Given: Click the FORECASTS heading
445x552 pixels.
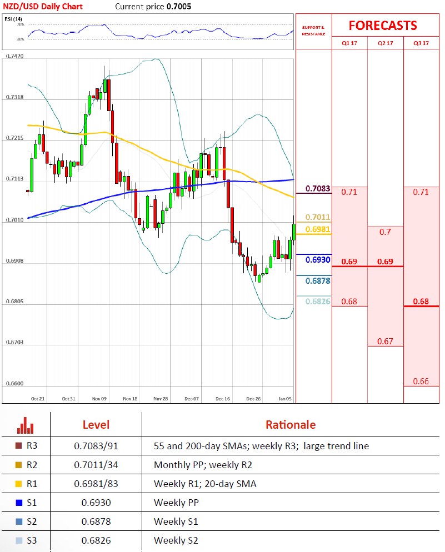Looking at the screenshot, I should tap(383, 26).
